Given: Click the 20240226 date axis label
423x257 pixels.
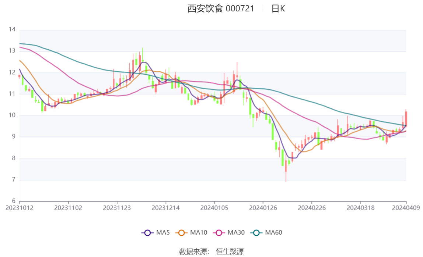Looking at the screenshot, I should point(312,208).
